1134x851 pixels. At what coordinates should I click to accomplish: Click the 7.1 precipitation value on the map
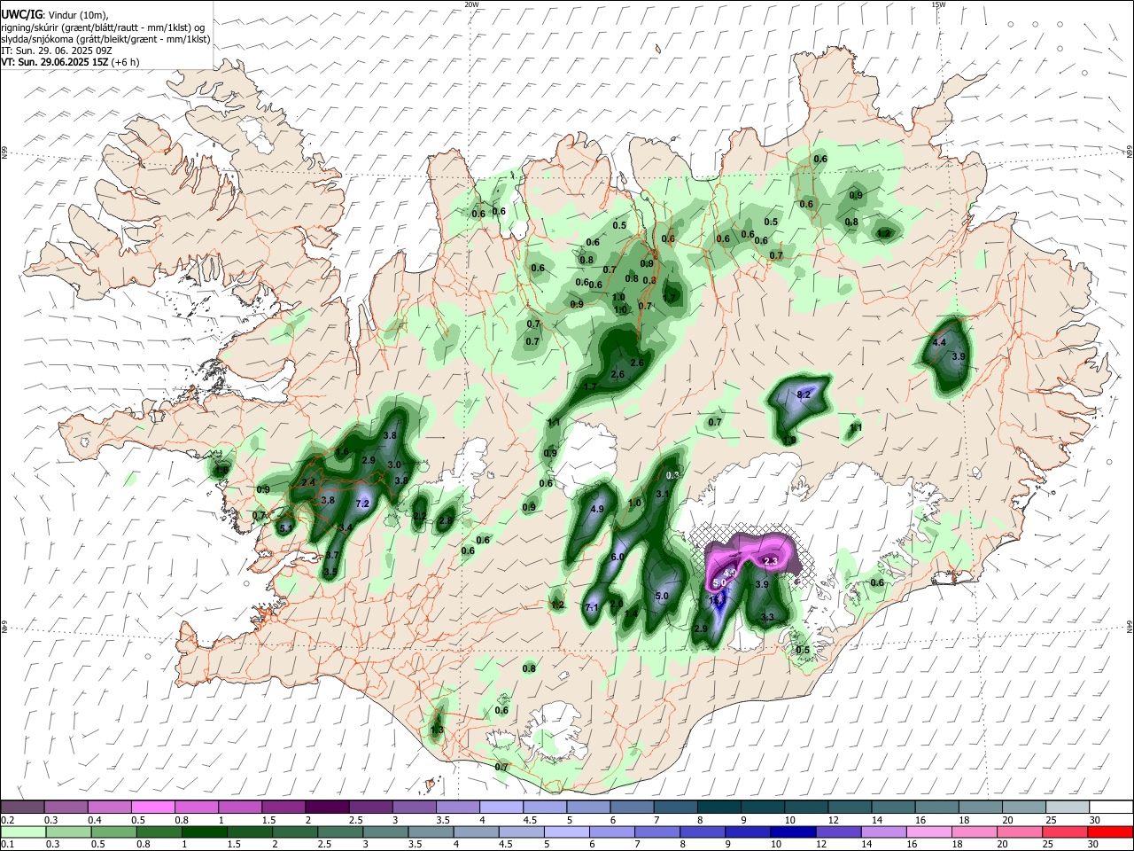click(x=593, y=607)
